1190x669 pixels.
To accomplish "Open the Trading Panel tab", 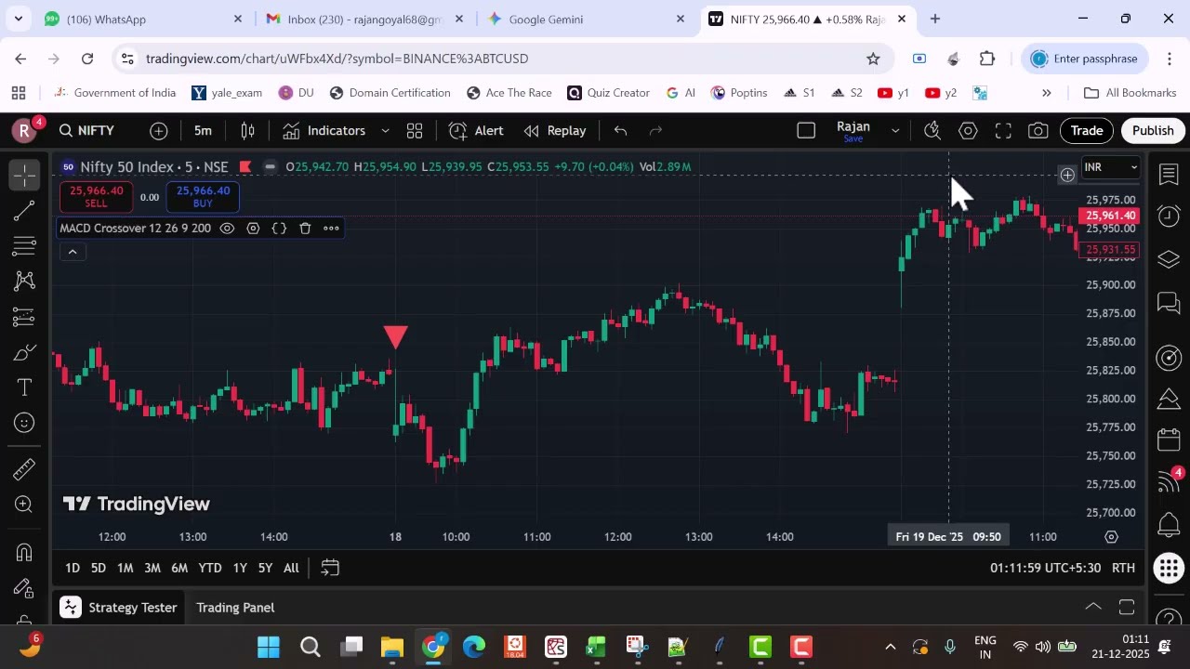I will tap(235, 608).
